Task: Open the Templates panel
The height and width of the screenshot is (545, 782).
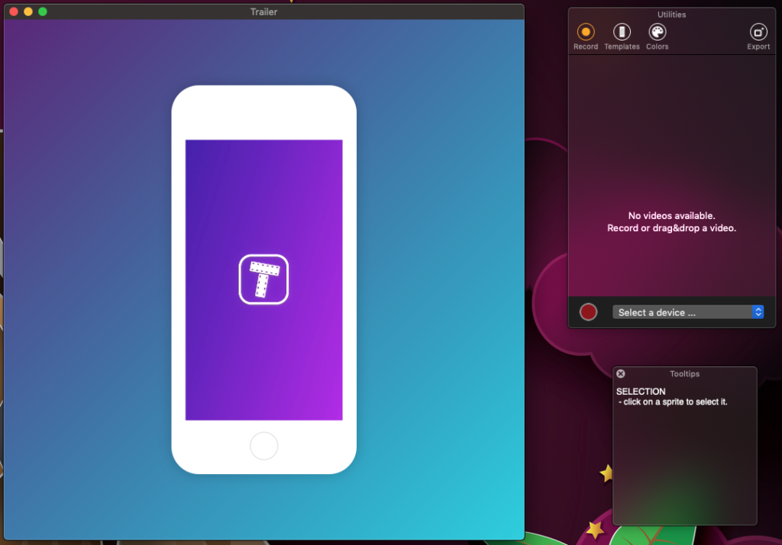Action: (622, 35)
